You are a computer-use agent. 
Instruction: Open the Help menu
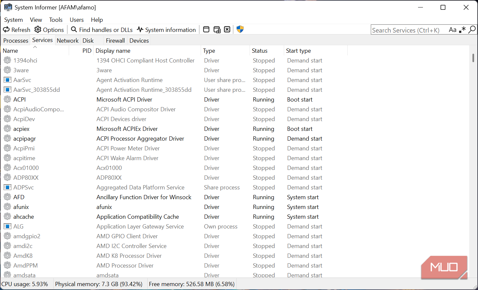pyautogui.click(x=97, y=20)
